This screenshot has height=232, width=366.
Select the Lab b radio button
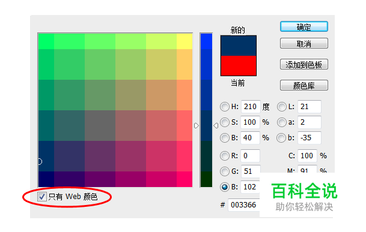(281, 138)
